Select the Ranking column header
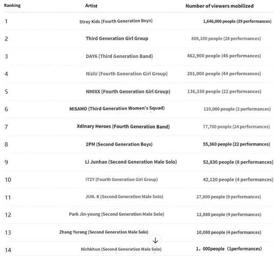The height and width of the screenshot is (256, 274). [x=12, y=6]
